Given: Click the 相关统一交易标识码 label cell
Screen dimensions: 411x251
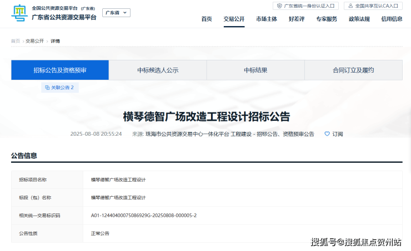Looking at the screenshot, I should (47, 216).
